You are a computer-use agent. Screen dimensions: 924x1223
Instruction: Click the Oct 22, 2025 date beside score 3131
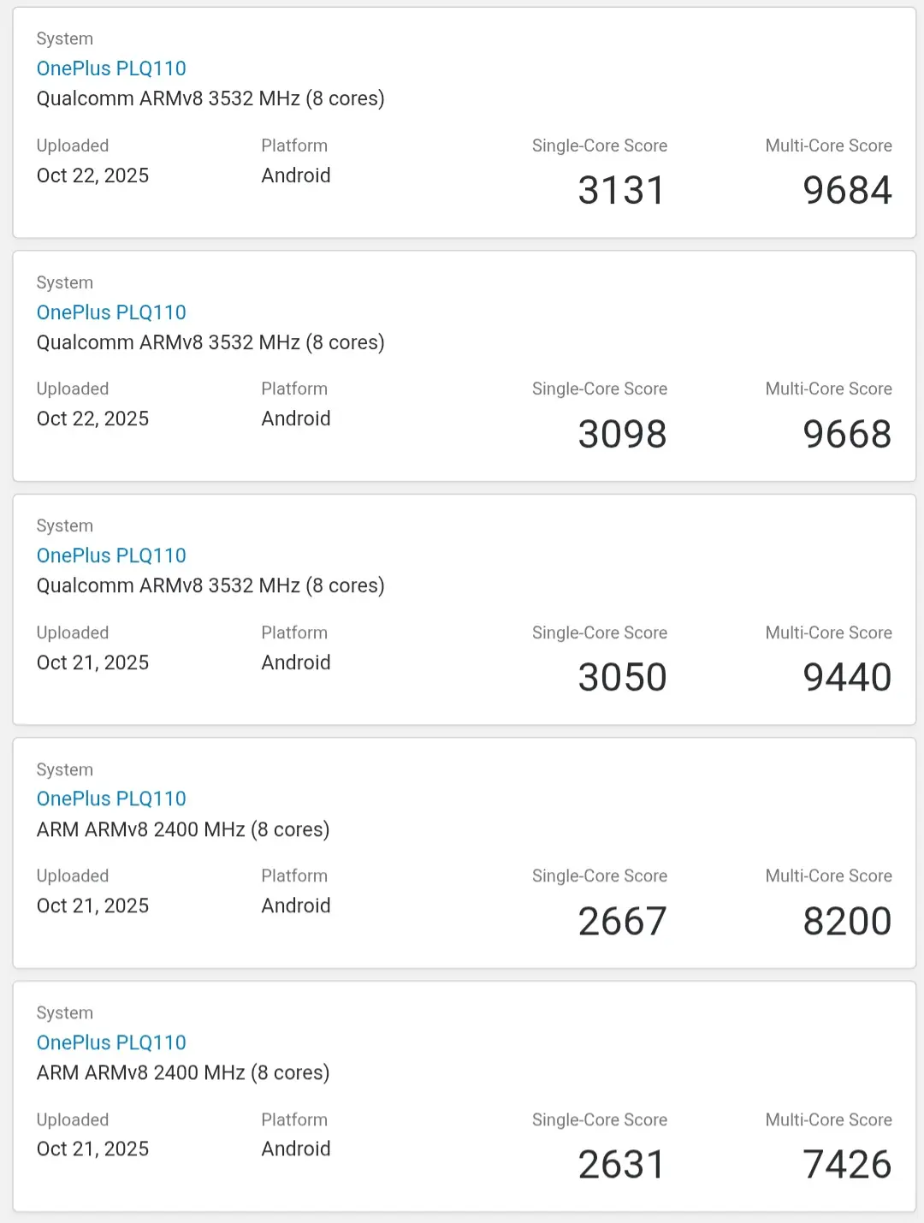pyautogui.click(x=92, y=175)
